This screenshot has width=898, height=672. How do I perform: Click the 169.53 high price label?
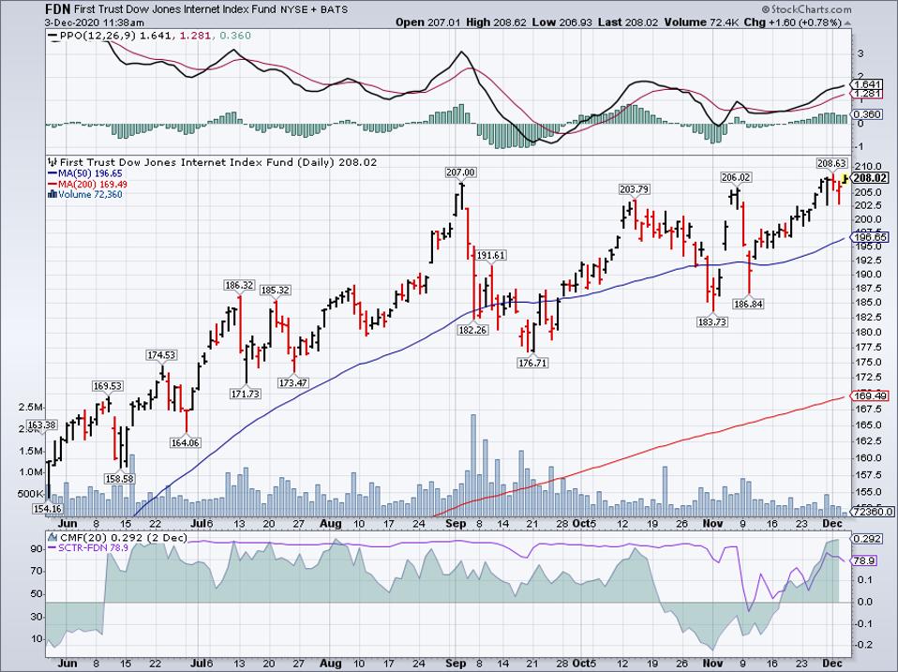(x=108, y=386)
